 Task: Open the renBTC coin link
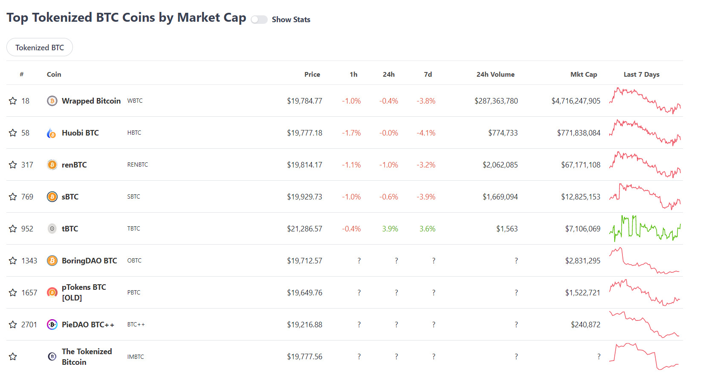tap(74, 165)
